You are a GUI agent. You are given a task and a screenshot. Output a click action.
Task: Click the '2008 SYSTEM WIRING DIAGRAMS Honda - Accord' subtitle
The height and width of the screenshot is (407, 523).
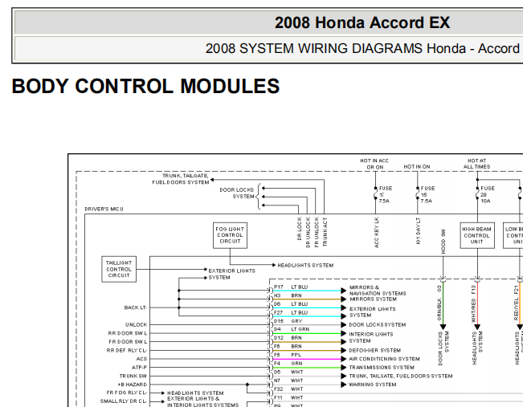362,49
